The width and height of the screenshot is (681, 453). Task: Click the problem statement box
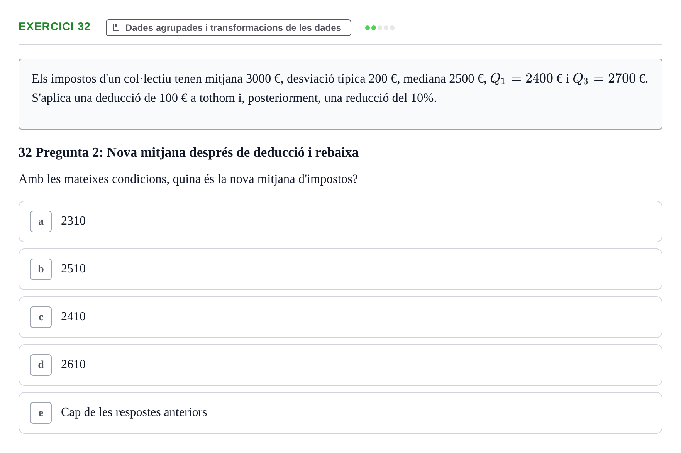tap(340, 94)
